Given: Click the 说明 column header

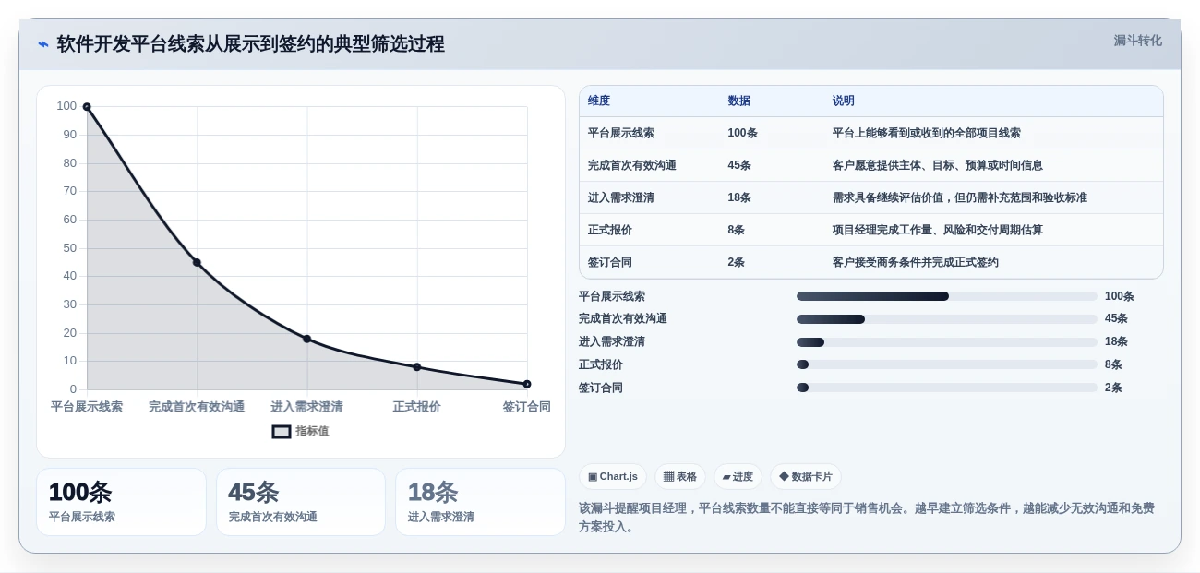Looking at the screenshot, I should tap(844, 101).
